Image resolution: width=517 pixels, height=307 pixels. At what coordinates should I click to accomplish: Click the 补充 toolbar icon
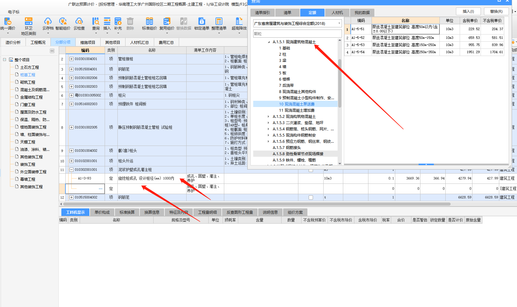click(118, 21)
